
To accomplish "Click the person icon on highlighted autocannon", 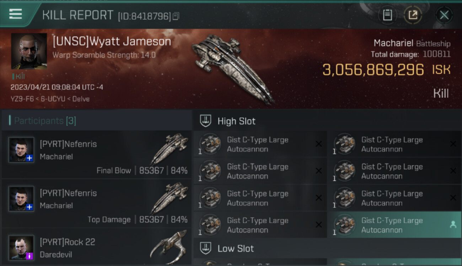I will (453, 225).
